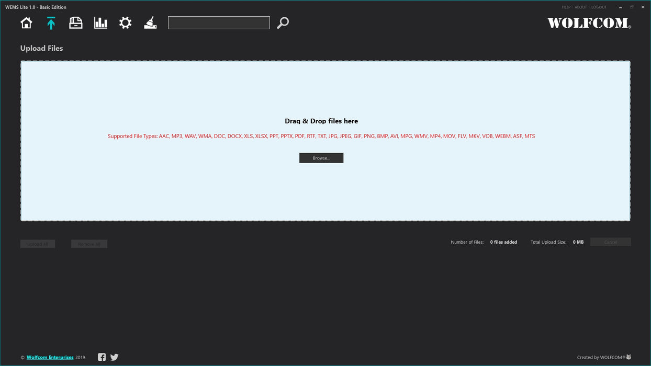Image resolution: width=651 pixels, height=366 pixels.
Task: Minimize the WEMS Lite window
Action: (x=620, y=7)
